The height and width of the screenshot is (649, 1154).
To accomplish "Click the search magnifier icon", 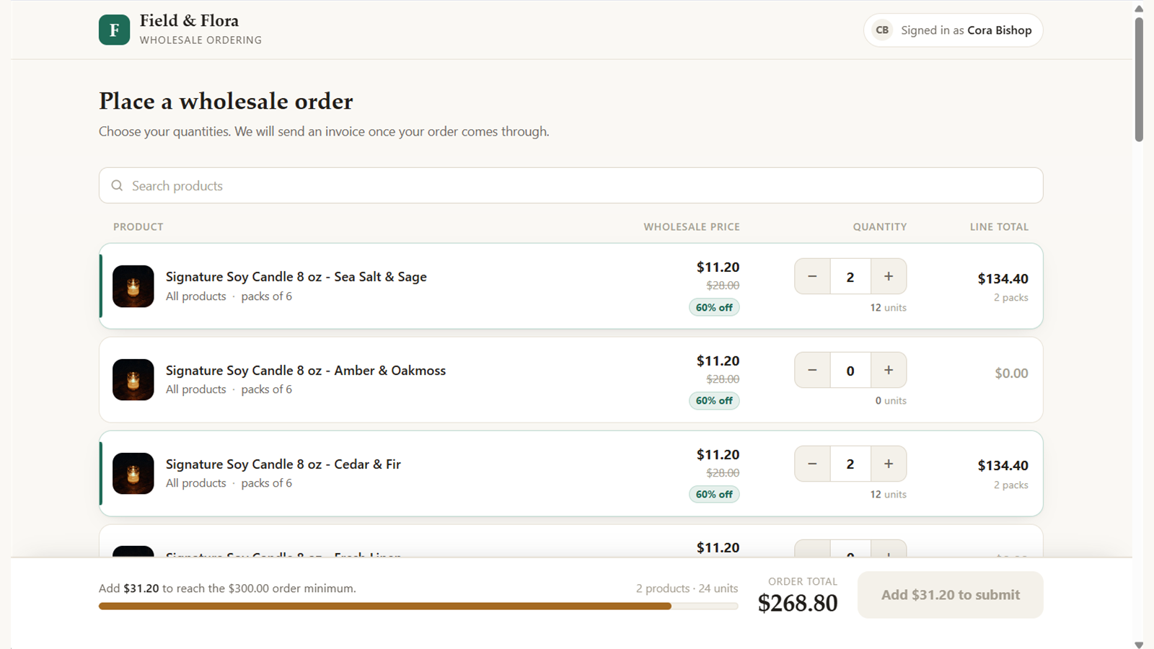I will [x=117, y=185].
